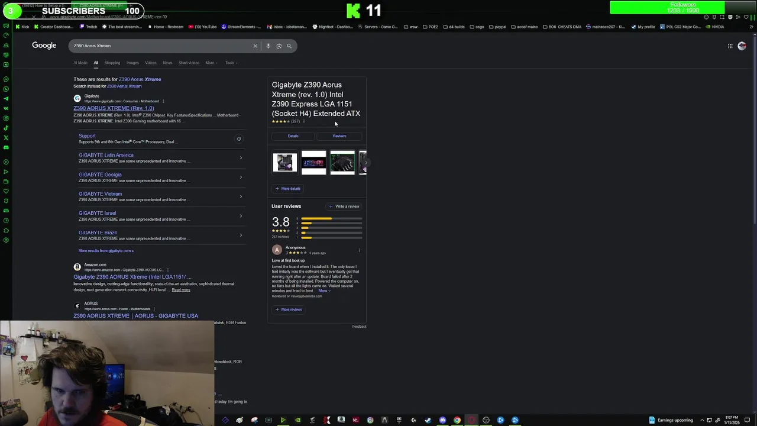Click the magnifier search submit icon
Image resolution: width=757 pixels, height=426 pixels.
point(289,46)
